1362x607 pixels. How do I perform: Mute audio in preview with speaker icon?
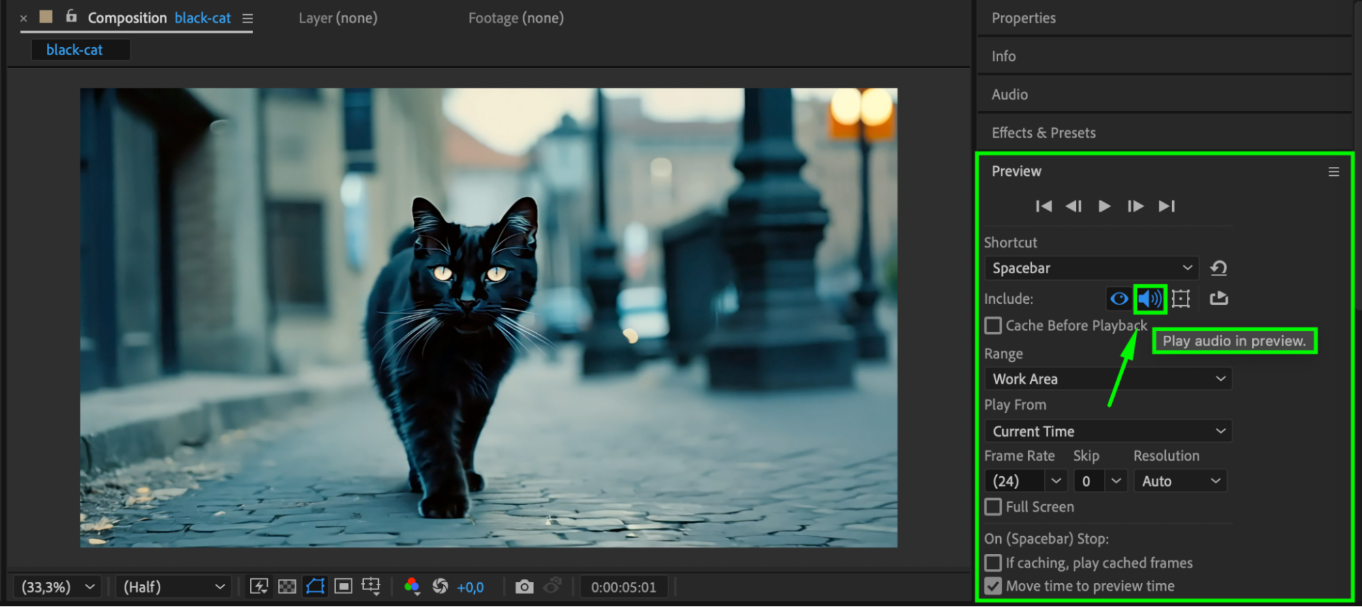click(1149, 299)
